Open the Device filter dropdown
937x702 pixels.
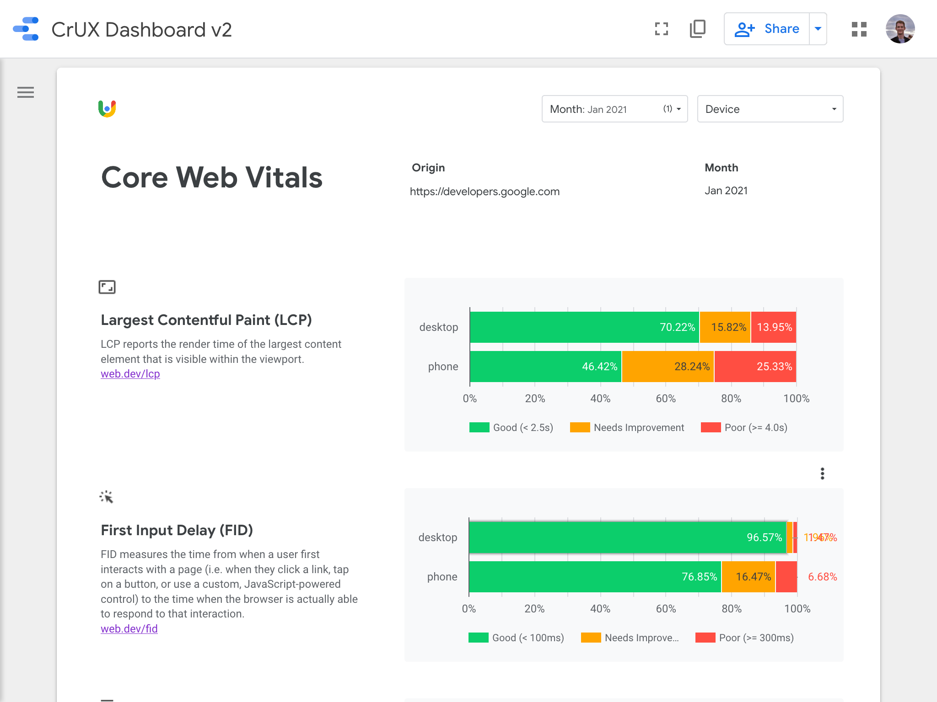770,109
